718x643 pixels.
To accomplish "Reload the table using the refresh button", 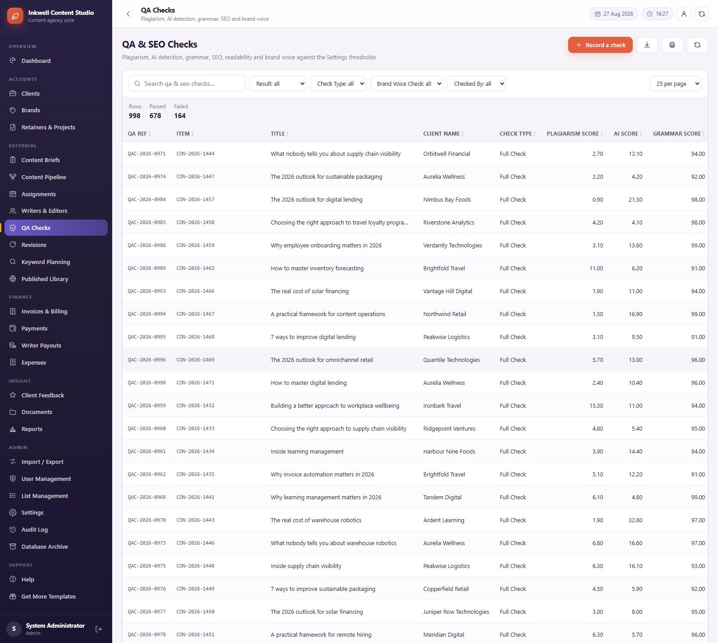I will click(697, 45).
